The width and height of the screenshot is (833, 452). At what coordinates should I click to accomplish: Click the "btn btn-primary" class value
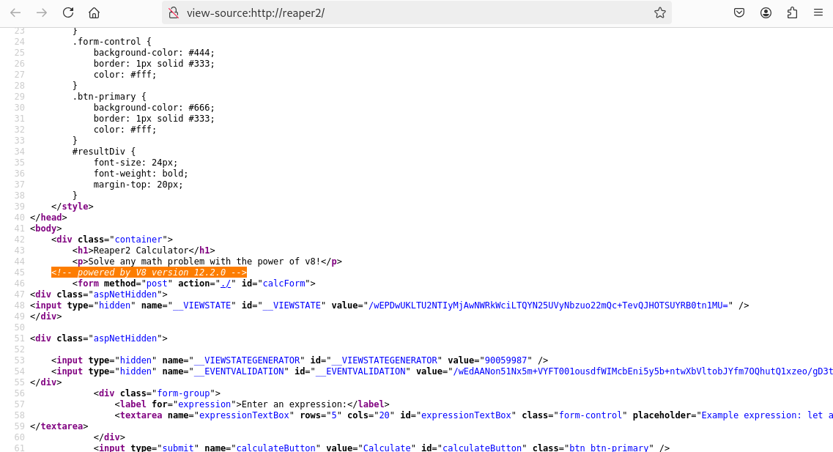click(x=609, y=448)
